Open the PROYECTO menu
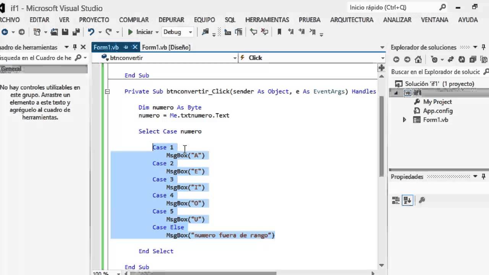489x275 pixels. click(94, 20)
